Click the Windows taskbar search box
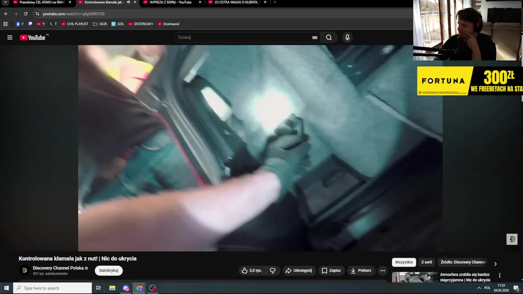 (52, 288)
